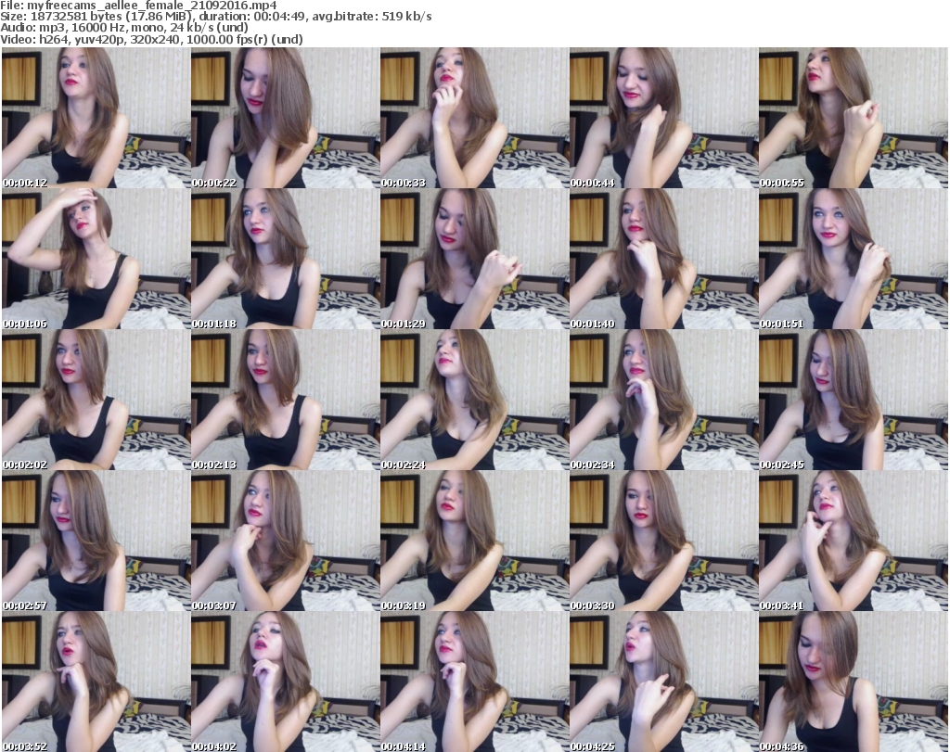Click the thumbnail timestamped 00:00:12
The height and width of the screenshot is (752, 950).
point(96,119)
